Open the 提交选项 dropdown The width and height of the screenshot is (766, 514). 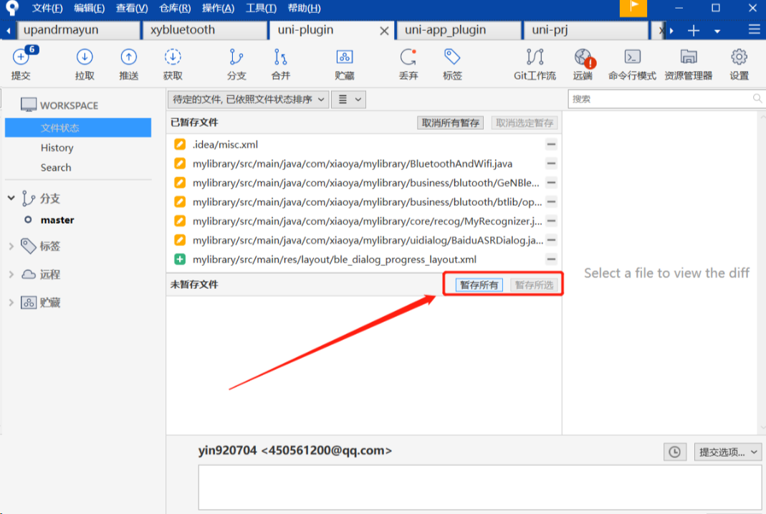click(728, 452)
